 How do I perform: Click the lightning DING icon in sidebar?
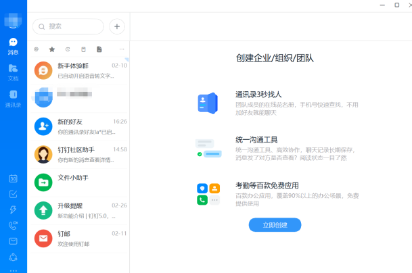(x=13, y=209)
